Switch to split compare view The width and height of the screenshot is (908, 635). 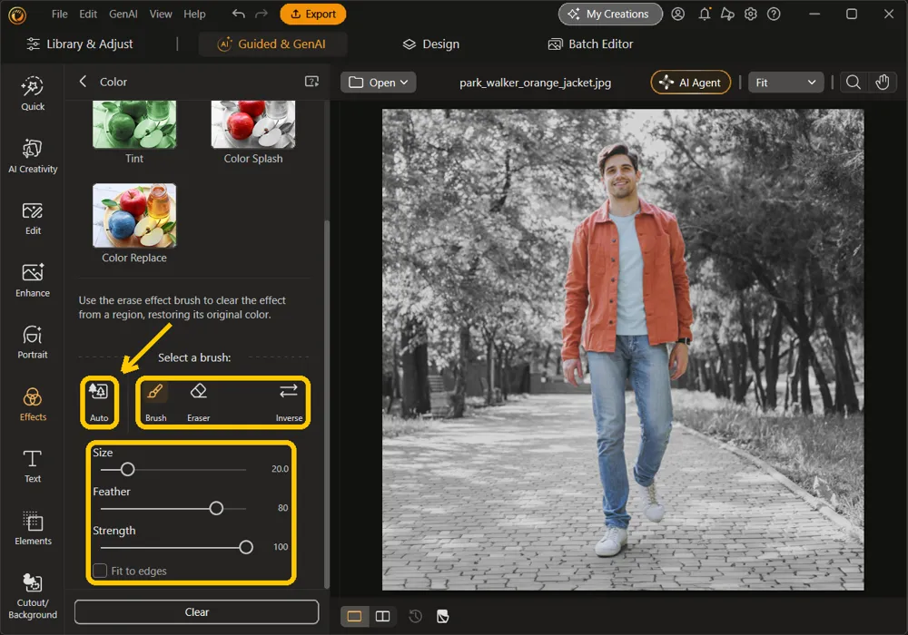click(x=383, y=616)
